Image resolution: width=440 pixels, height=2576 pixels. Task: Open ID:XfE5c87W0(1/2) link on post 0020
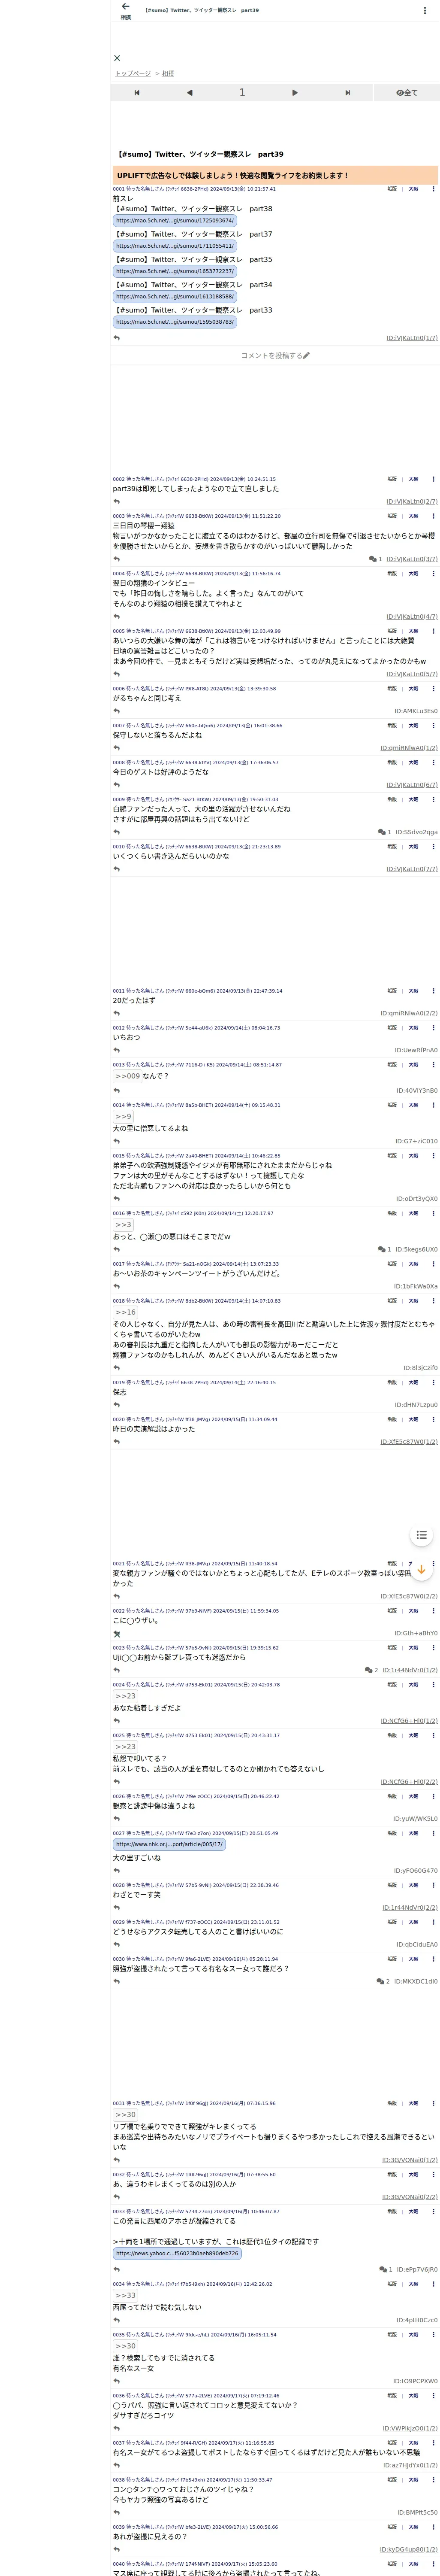click(409, 1442)
